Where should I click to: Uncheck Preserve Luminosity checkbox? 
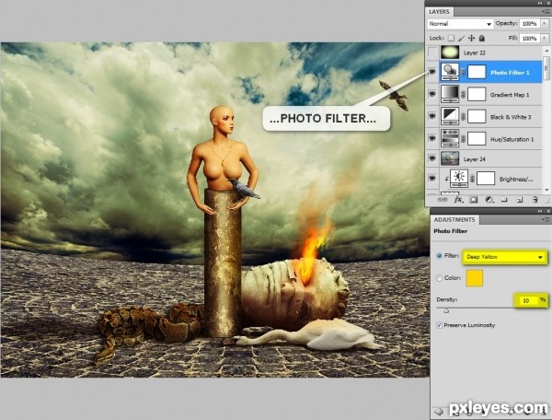click(439, 325)
